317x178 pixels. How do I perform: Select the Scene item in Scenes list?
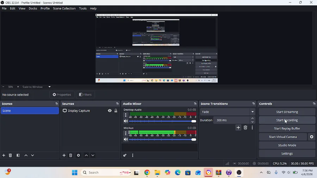[30, 110]
